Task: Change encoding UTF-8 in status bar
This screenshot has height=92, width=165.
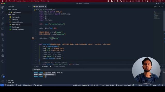Action: click(93, 85)
